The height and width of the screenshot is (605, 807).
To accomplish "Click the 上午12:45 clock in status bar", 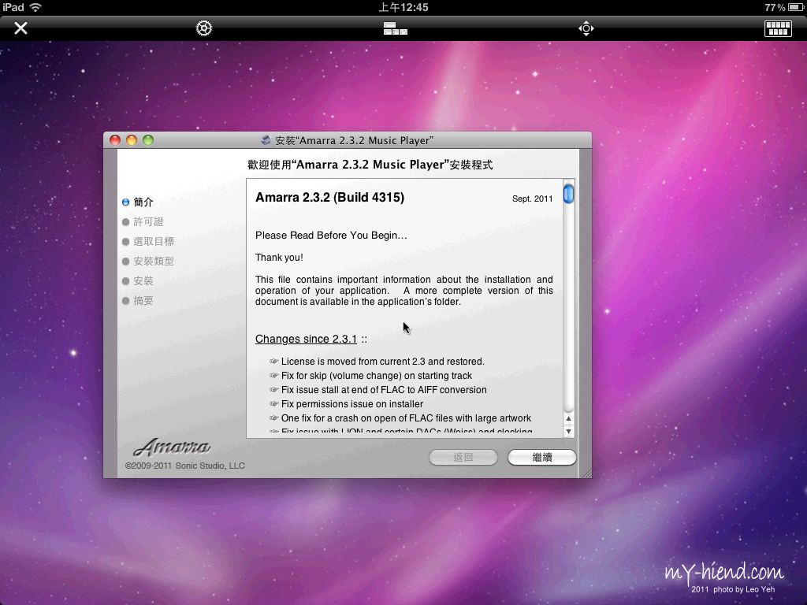I will pos(403,7).
